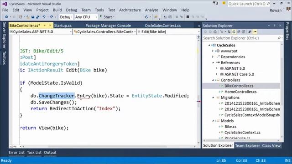Click the Uncomment selection toolbar icon
Viewport: 292px width, 164px height.
[170, 17]
